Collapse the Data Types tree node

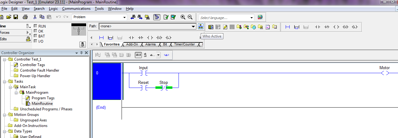point(5,131)
